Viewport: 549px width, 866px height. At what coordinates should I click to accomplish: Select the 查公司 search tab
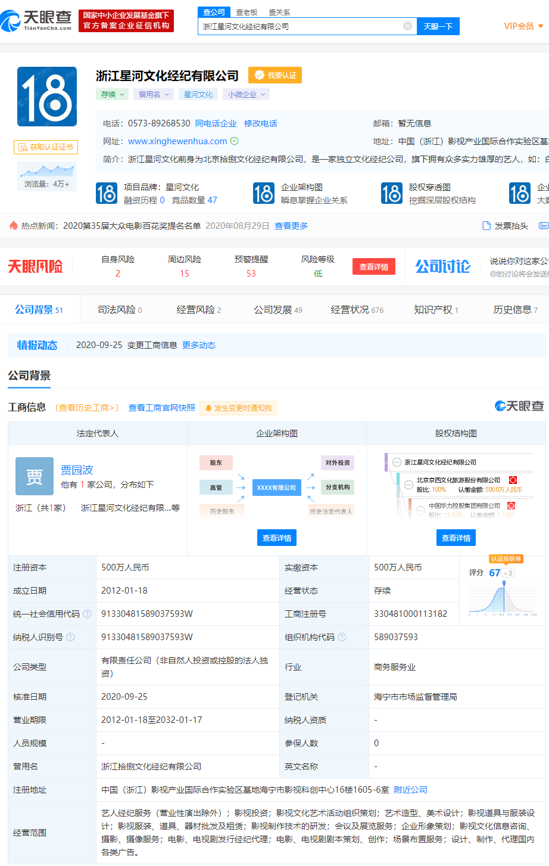pos(214,12)
